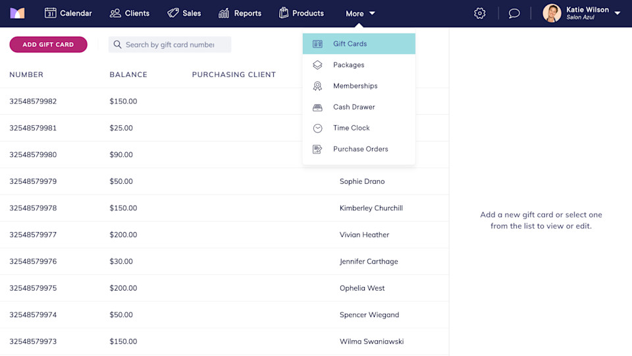Image resolution: width=632 pixels, height=356 pixels.
Task: Go to the Clients section
Action: coord(130,13)
